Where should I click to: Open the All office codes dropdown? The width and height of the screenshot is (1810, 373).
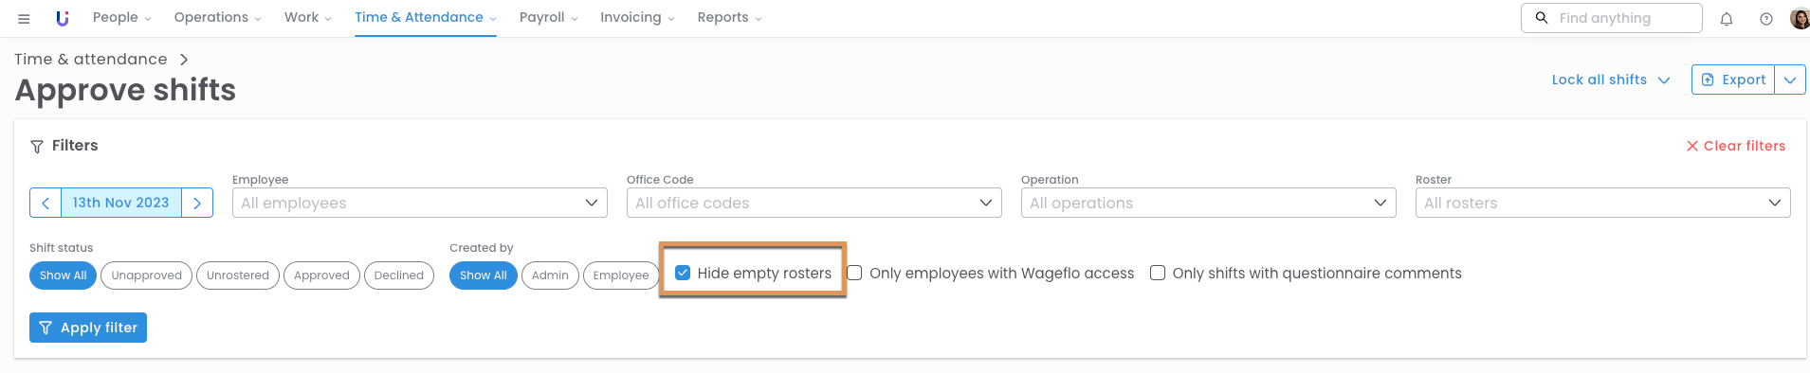point(814,203)
